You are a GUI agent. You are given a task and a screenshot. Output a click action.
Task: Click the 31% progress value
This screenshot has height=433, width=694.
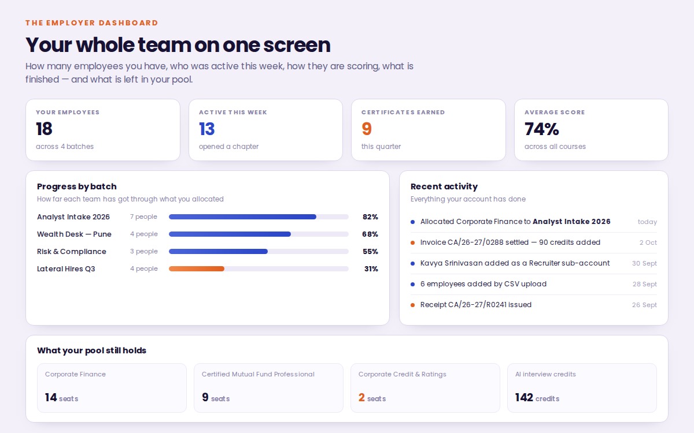click(371, 269)
